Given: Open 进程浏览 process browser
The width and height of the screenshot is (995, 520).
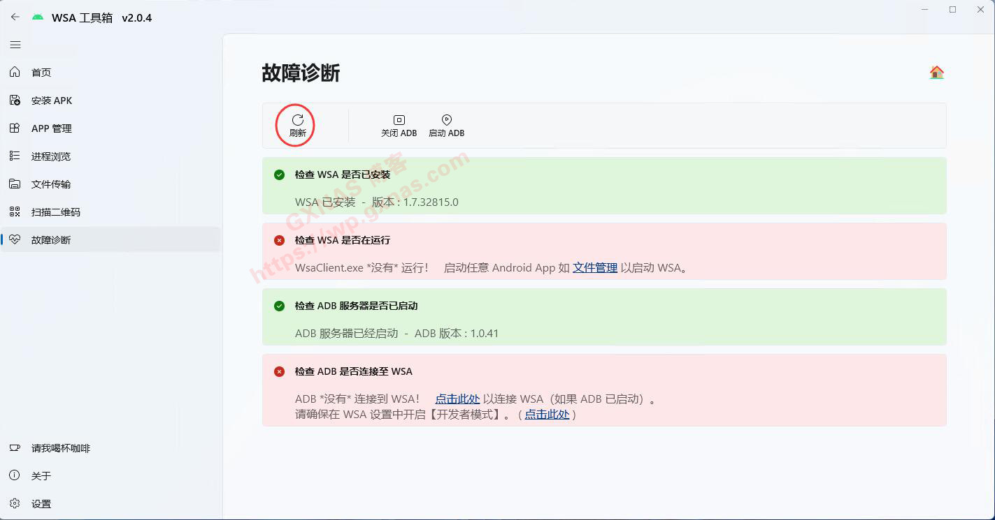Looking at the screenshot, I should pos(50,156).
